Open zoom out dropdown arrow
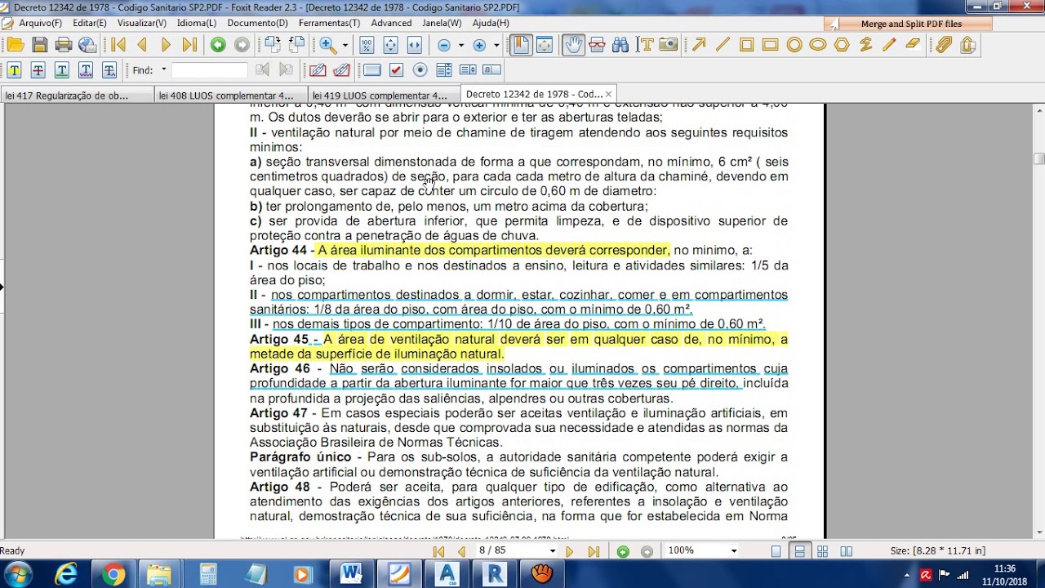Screen dimensions: 1045x588 (x=460, y=46)
